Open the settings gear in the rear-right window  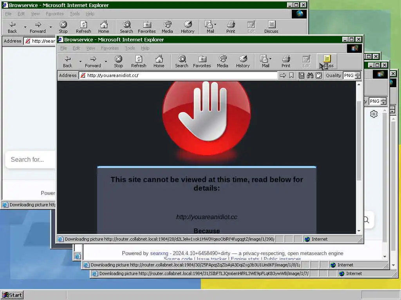pos(374,114)
